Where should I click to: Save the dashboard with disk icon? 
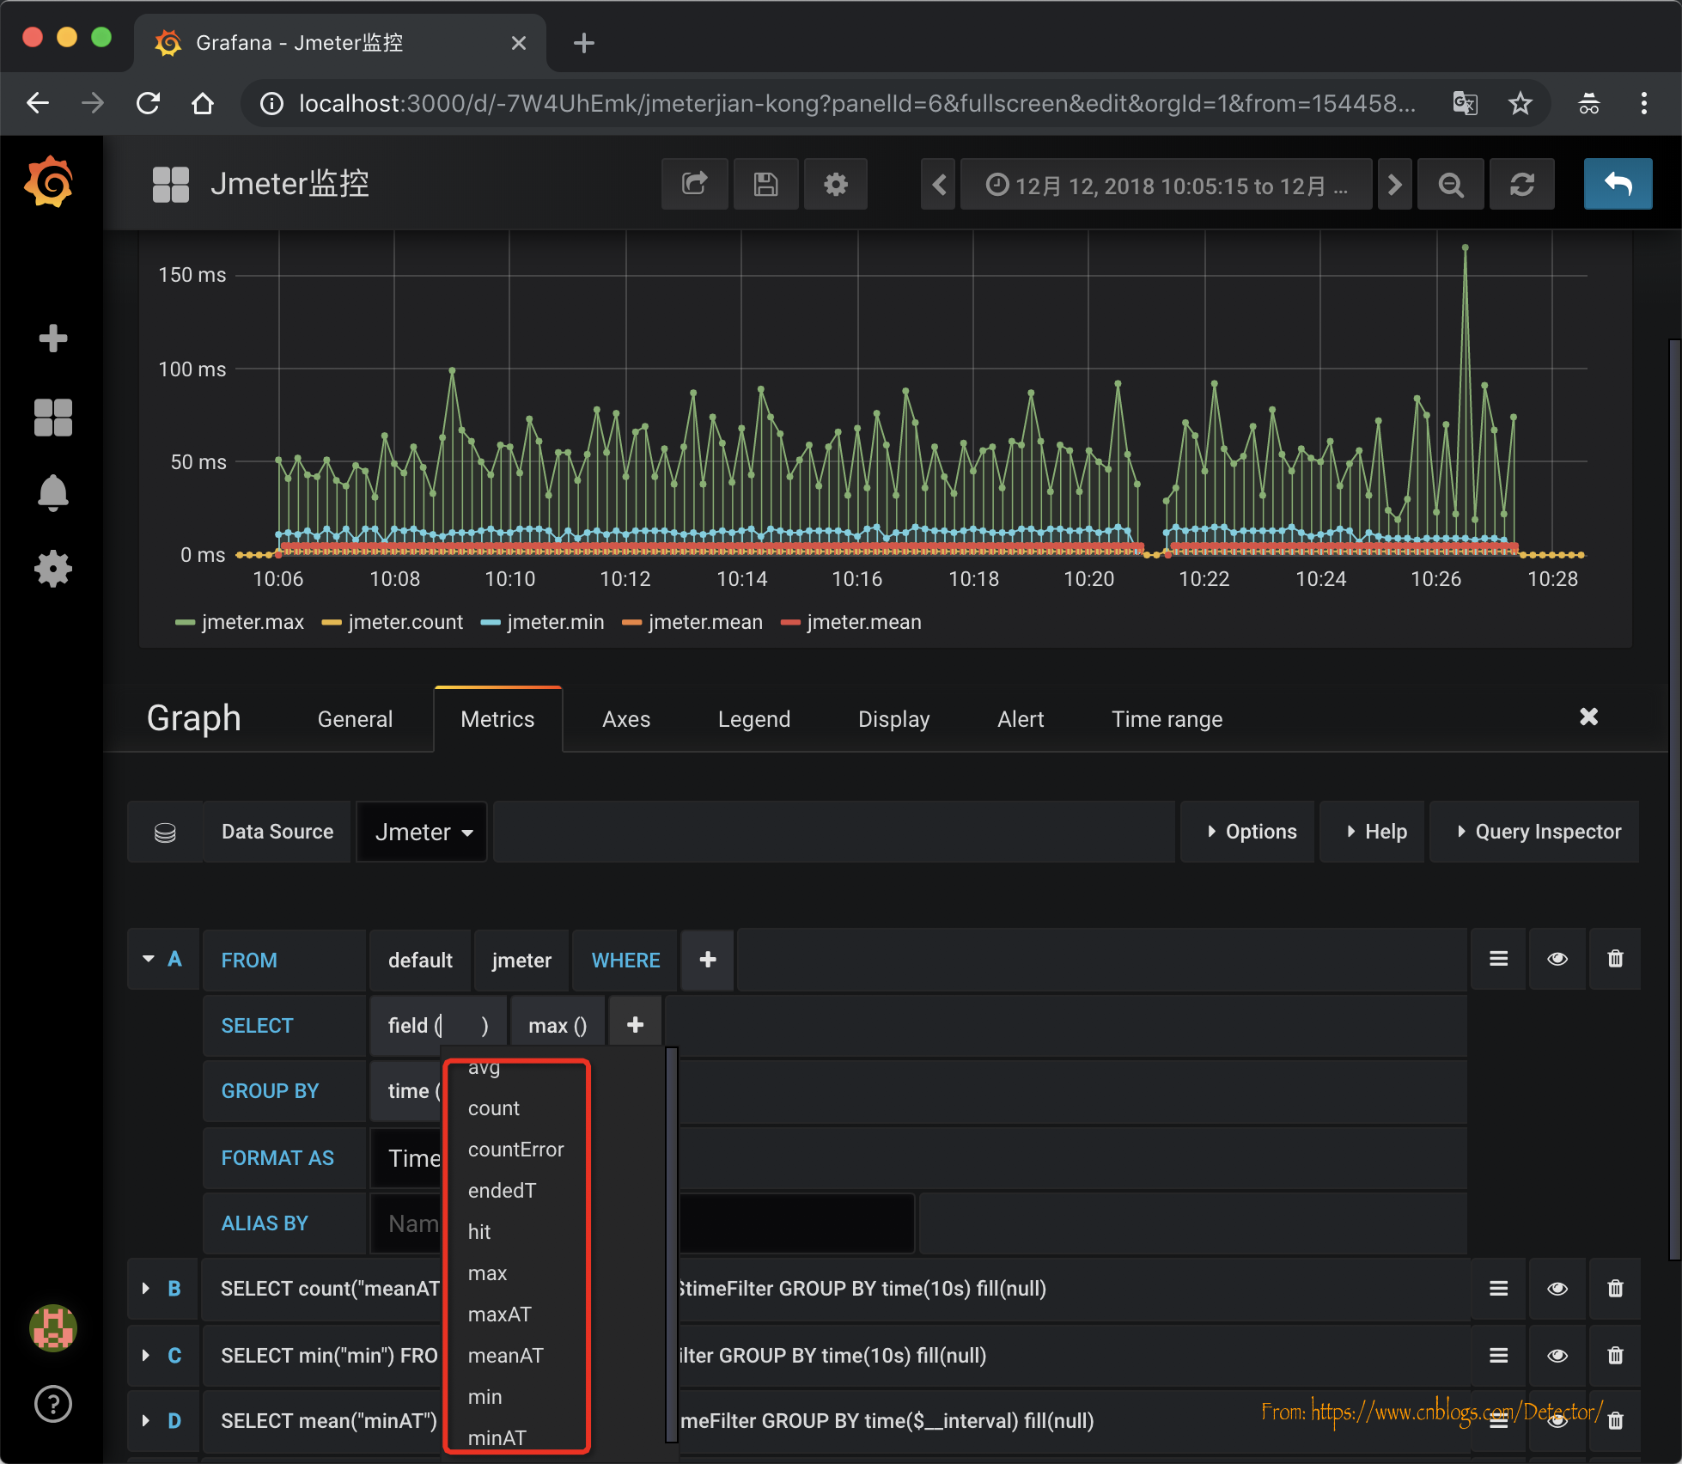[765, 184]
